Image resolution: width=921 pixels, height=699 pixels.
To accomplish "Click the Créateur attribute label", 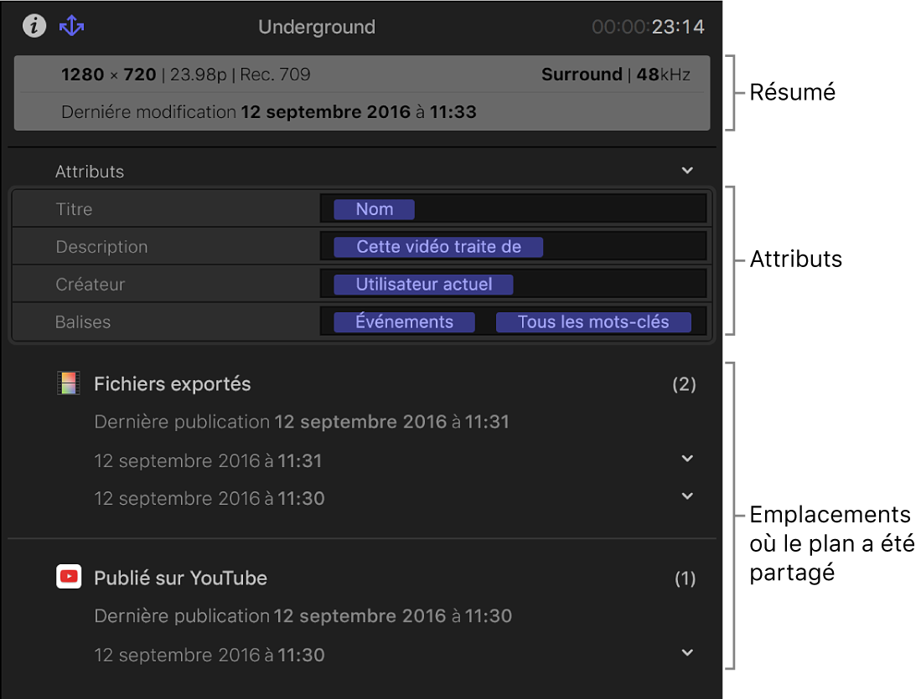I will tap(91, 285).
